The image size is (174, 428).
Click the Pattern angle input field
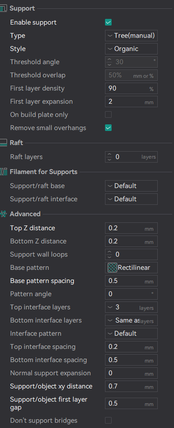point(131,294)
